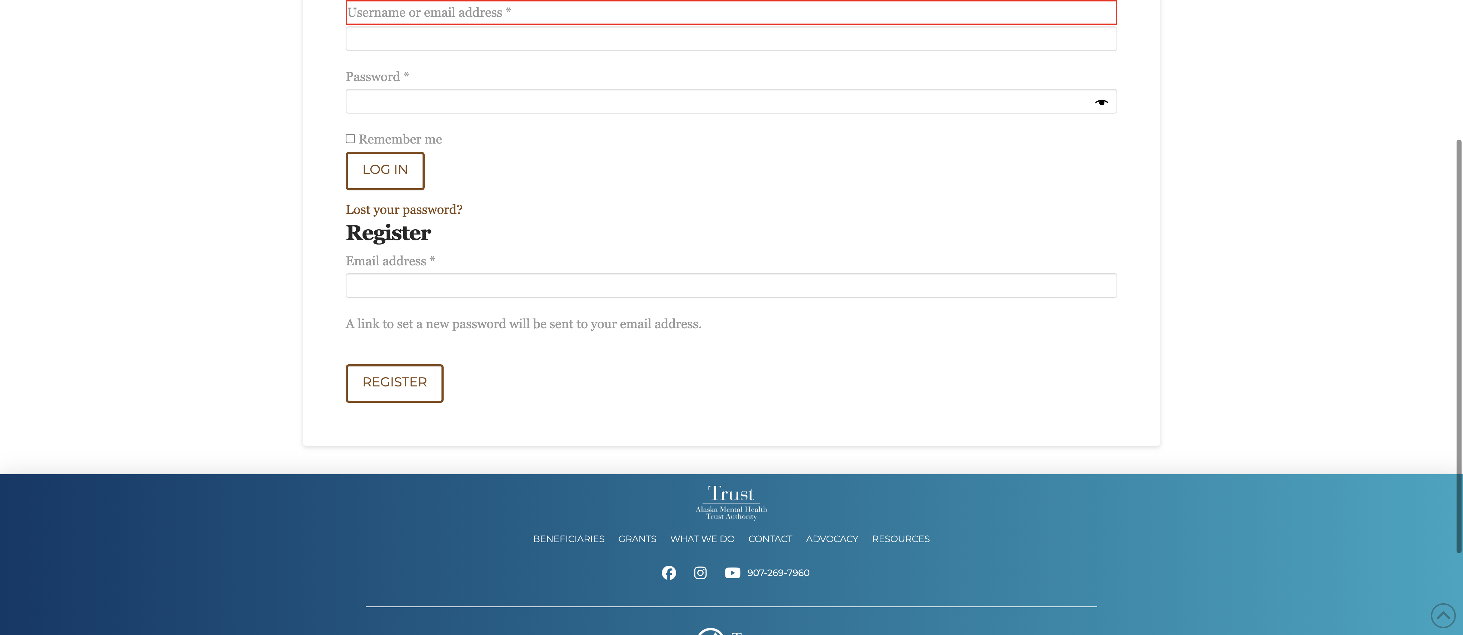The height and width of the screenshot is (635, 1463).
Task: Open the GRANTS footer menu item
Action: (636, 539)
